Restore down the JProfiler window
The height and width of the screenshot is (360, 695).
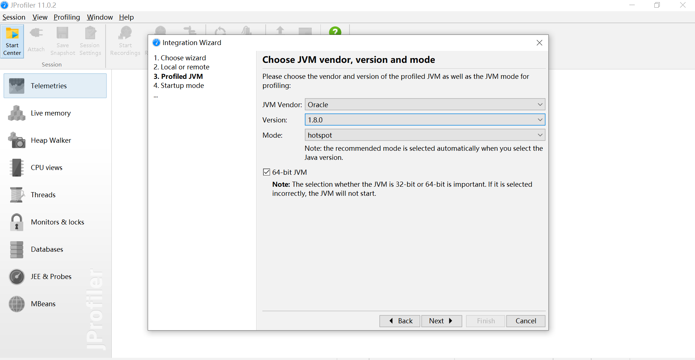coord(657,5)
